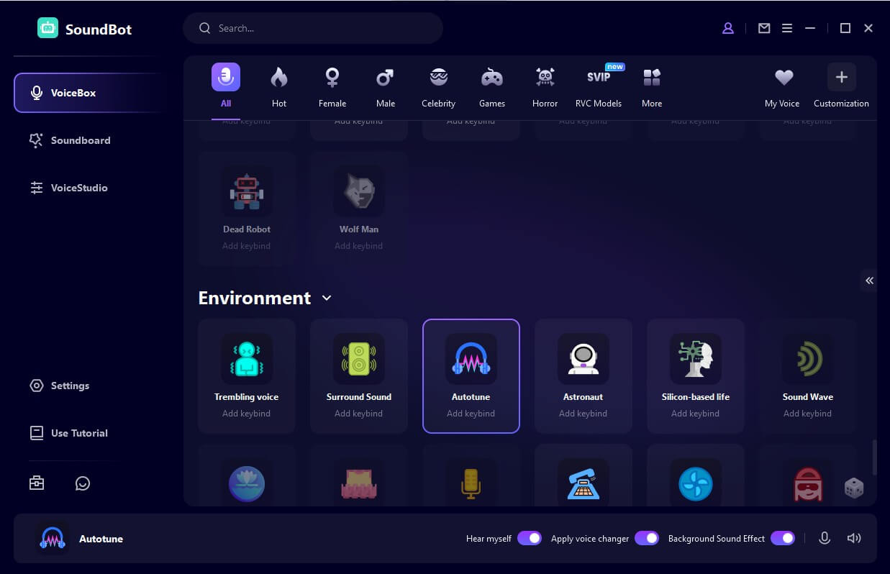890x574 pixels.
Task: Click the Search field at the top
Action: coord(313,28)
